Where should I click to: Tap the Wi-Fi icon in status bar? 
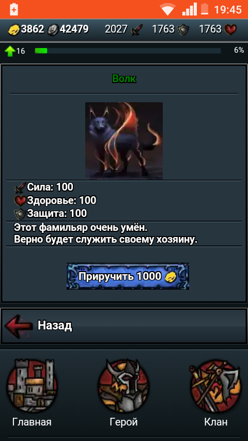click(x=168, y=10)
